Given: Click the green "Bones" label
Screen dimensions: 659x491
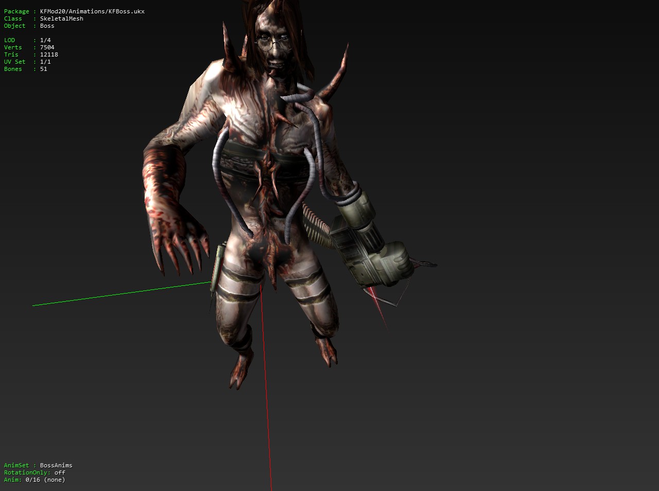Looking at the screenshot, I should [x=13, y=69].
